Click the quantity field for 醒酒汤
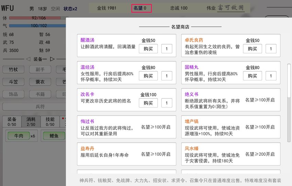Screen dimensions: 292x186 pyautogui.click(x=167, y=49)
